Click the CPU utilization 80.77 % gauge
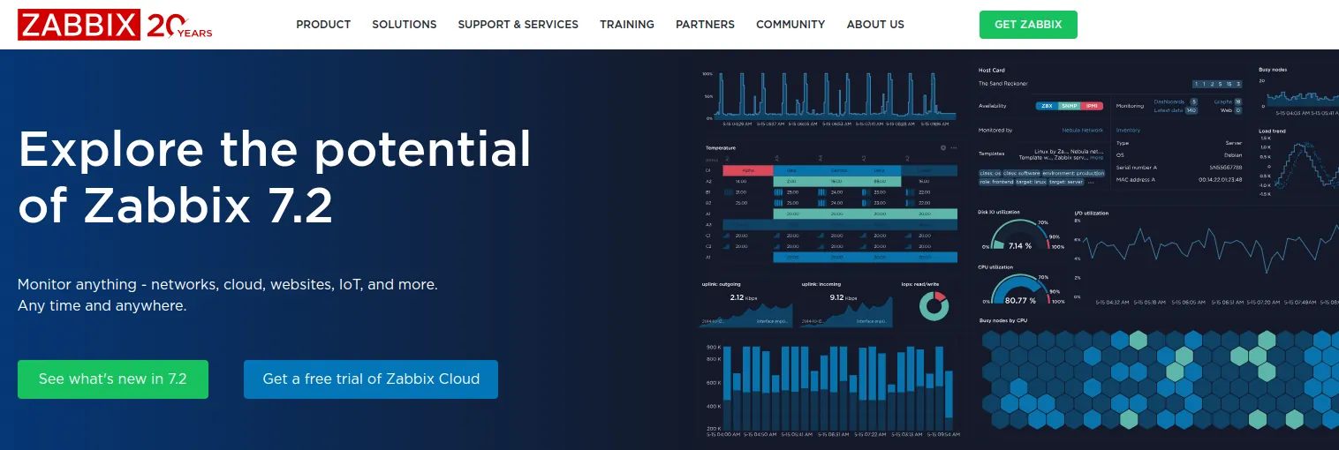Image resolution: width=1339 pixels, height=450 pixels. pyautogui.click(x=1020, y=290)
